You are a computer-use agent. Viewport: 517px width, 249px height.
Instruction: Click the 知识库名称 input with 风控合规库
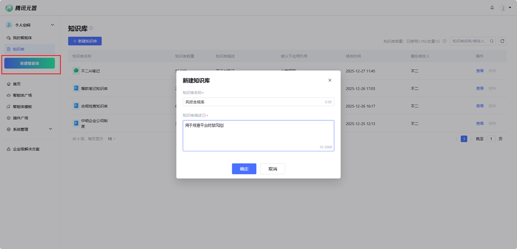[x=258, y=102]
